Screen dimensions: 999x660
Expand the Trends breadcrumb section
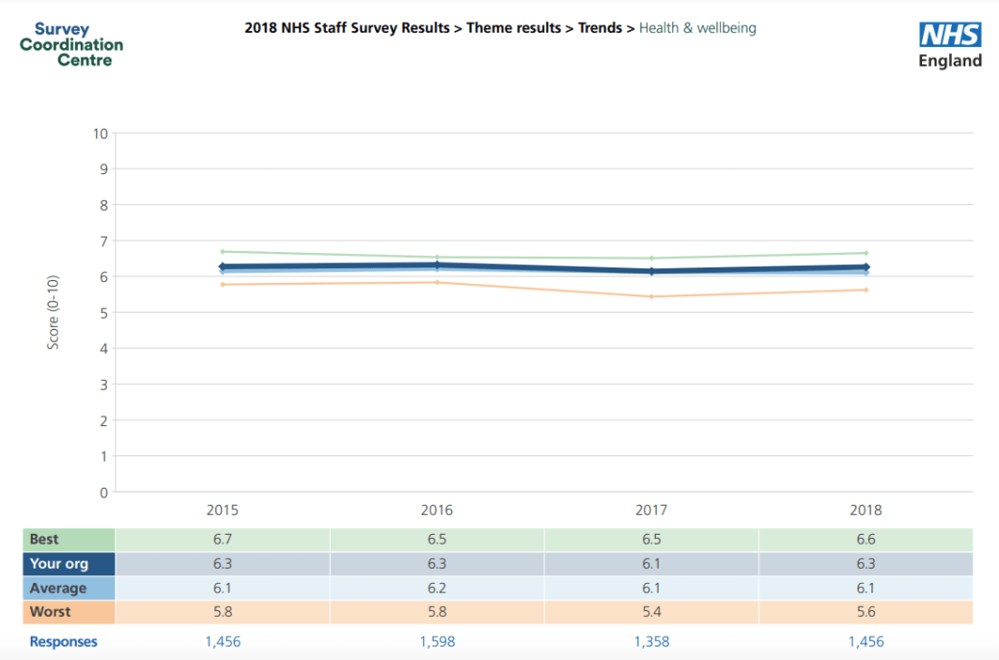pyautogui.click(x=600, y=28)
